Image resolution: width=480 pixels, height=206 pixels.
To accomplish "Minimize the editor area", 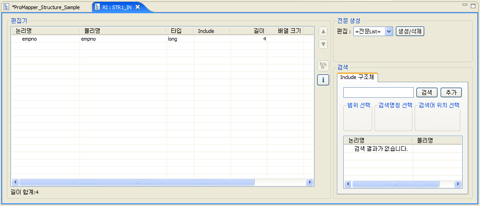I will (465, 5).
